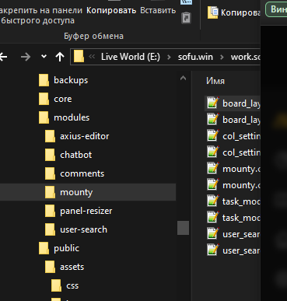The image size is (287, 301).
Task: Open the Копировать в folder icon button
Action: tap(213, 12)
